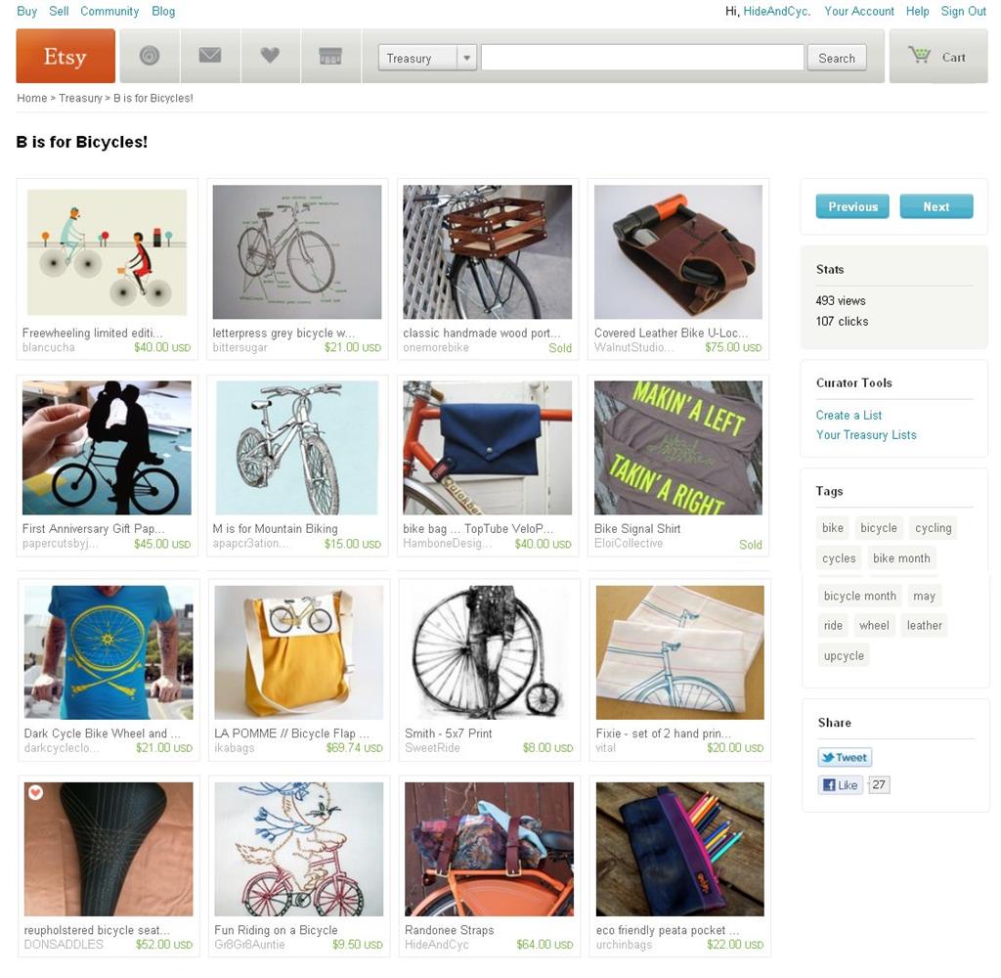Image resolution: width=1001 pixels, height=978 pixels.
Task: Toggle favorite heart on reupholstered bicycle seat
Action: pos(36,793)
